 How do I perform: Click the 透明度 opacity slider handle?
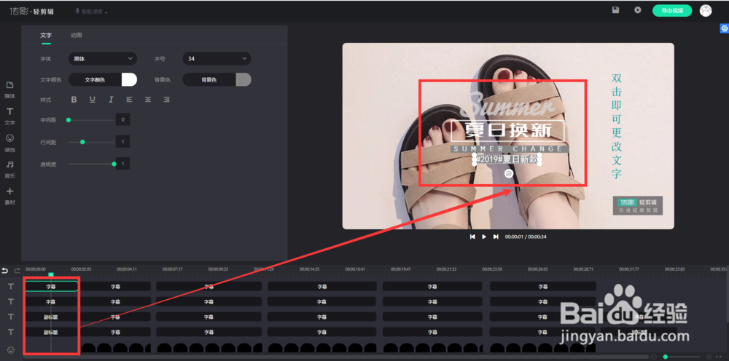[114, 164]
